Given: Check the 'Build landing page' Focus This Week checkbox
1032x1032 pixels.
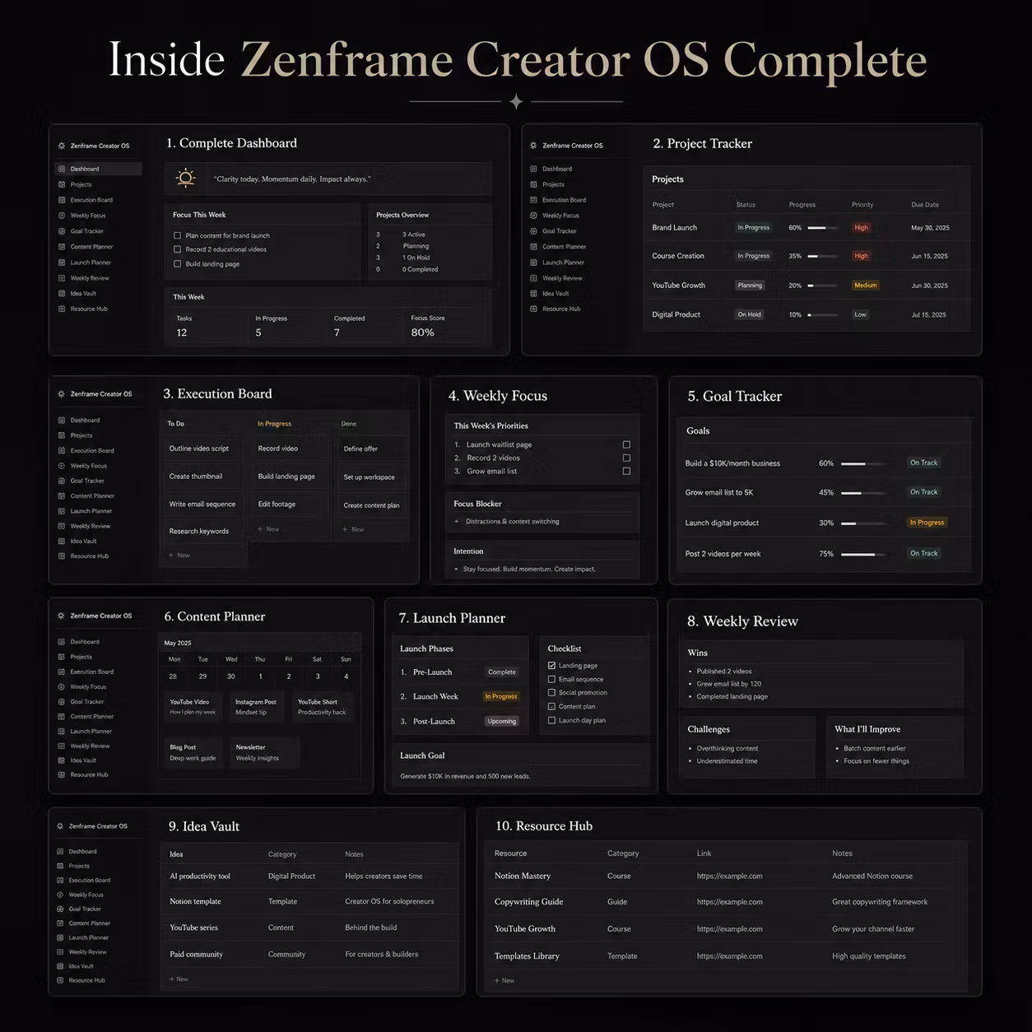Looking at the screenshot, I should coord(177,264).
